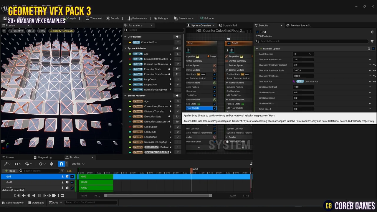Image resolution: width=377 pixels, height=212 pixels.
Task: Toggle the NM Floor Update module enabled checkbox
Action: (x=373, y=49)
